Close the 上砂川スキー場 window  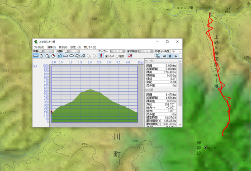[177, 42]
